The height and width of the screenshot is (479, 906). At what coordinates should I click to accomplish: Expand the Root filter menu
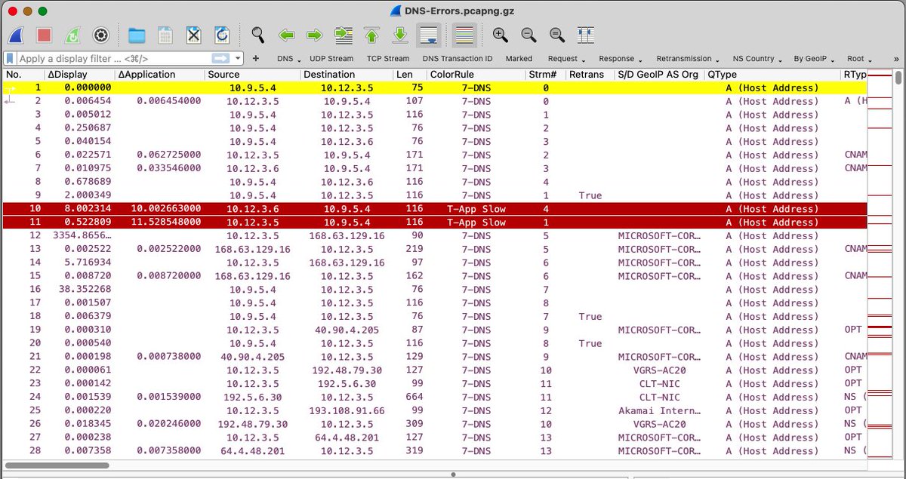pyautogui.click(x=859, y=58)
